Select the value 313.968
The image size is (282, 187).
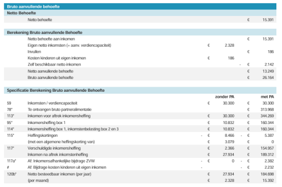(267, 110)
